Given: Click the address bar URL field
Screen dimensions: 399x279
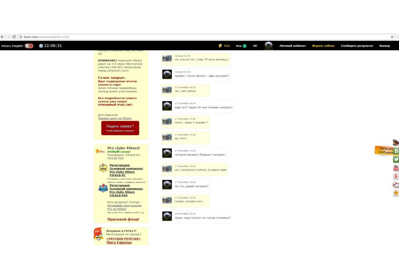Looking at the screenshot, I should (x=206, y=37).
